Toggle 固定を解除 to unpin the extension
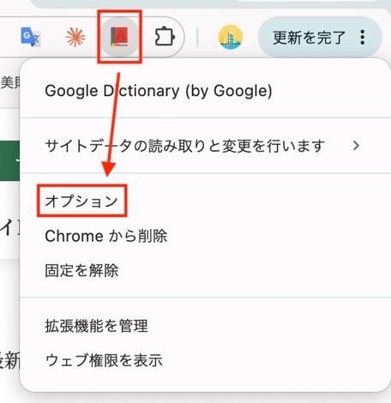This screenshot has height=403, width=391. (81, 270)
